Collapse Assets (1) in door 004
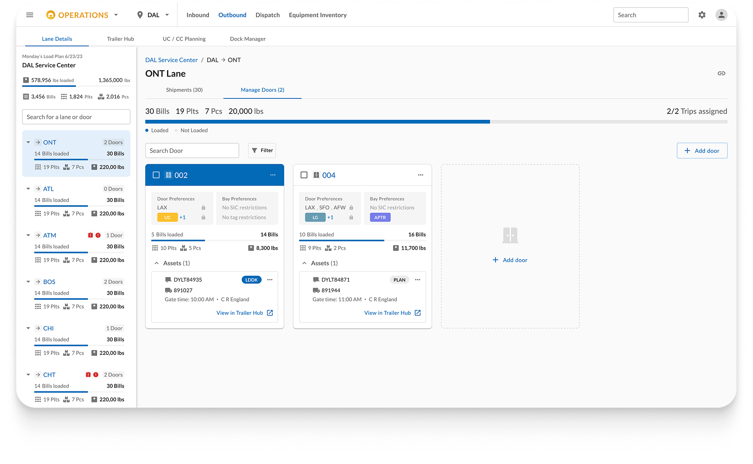The width and height of the screenshot is (753, 464). pos(304,264)
